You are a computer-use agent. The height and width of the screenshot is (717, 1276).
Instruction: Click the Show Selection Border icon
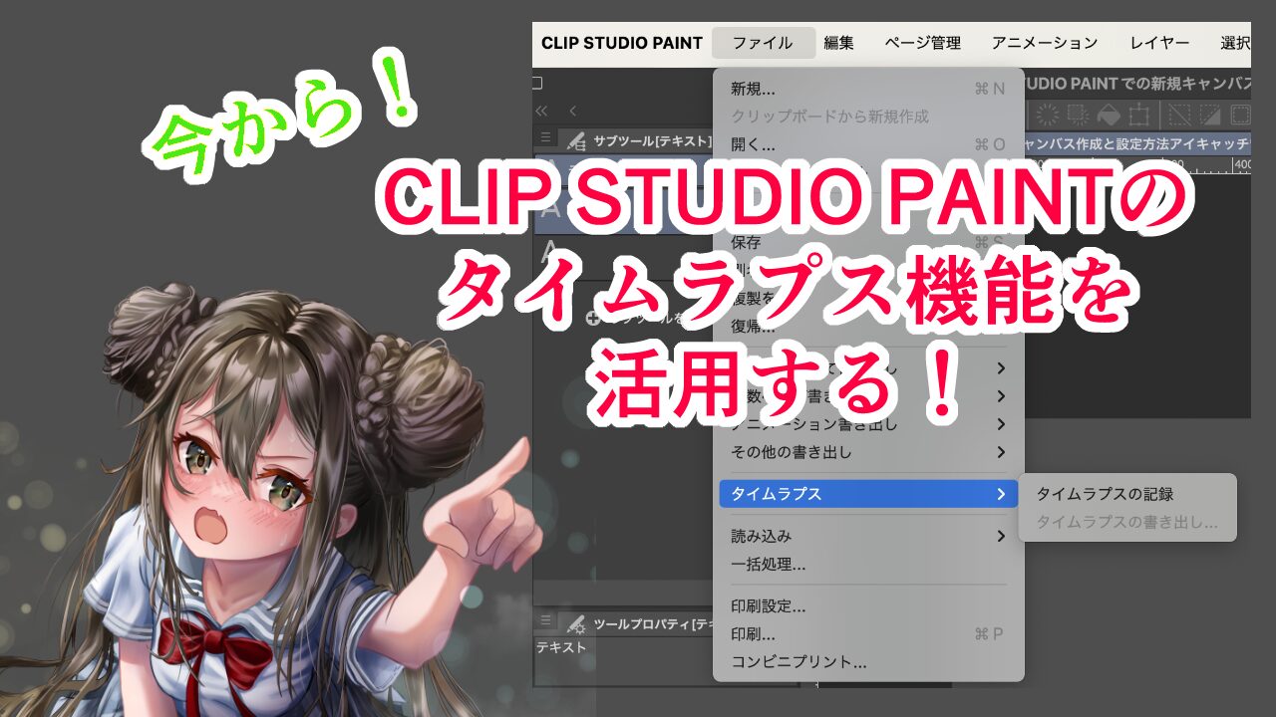1240,115
